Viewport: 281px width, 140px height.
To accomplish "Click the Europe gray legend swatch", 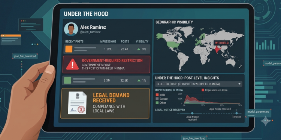I will click(157, 99).
